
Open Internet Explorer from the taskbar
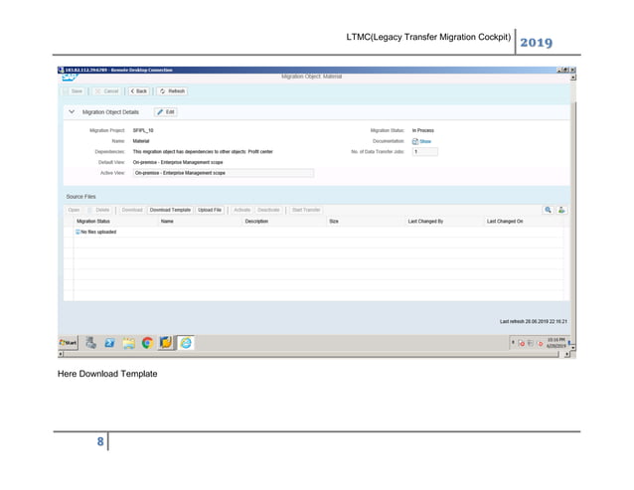coord(187,342)
